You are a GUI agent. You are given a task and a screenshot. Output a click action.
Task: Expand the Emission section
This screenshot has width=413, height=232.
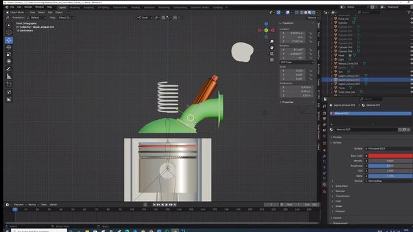pos(340,211)
